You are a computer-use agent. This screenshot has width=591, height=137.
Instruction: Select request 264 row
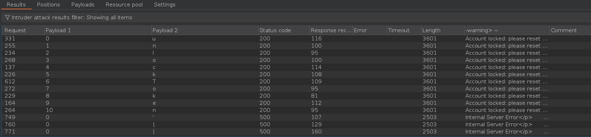296,110
